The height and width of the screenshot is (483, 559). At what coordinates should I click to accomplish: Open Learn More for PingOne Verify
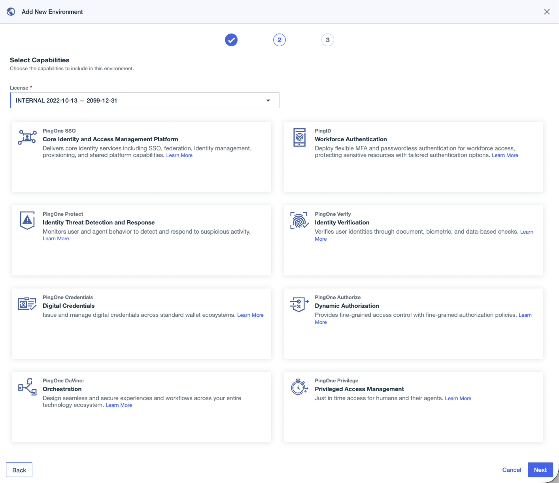tap(526, 232)
